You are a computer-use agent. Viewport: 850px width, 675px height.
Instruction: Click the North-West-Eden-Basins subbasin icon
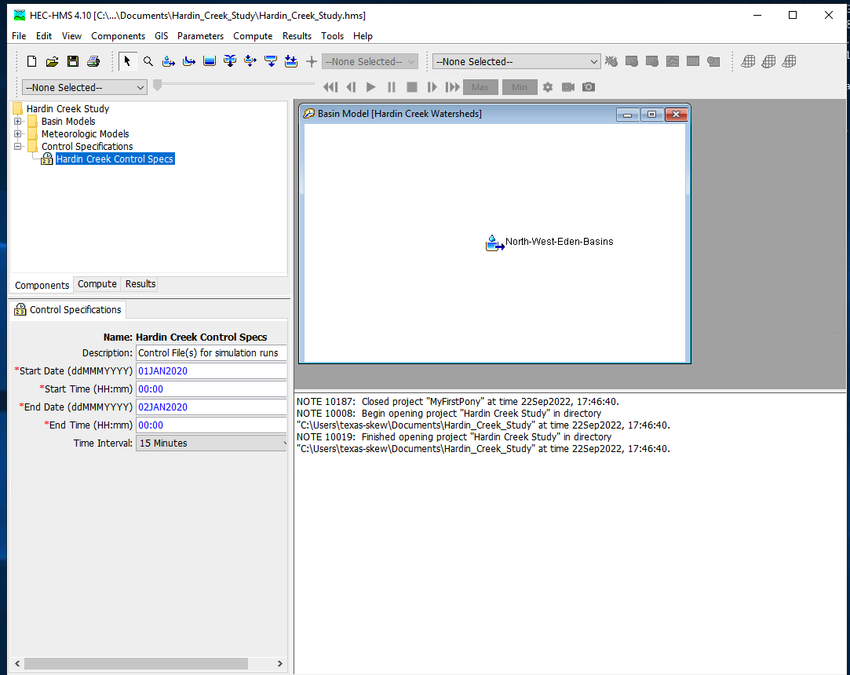pos(494,243)
